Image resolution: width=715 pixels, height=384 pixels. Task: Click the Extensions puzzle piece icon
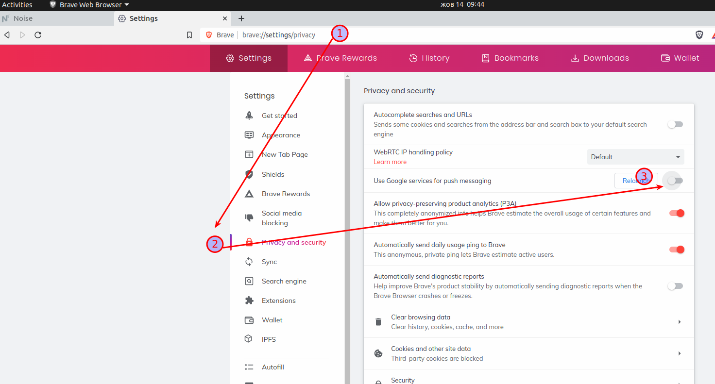(x=249, y=301)
